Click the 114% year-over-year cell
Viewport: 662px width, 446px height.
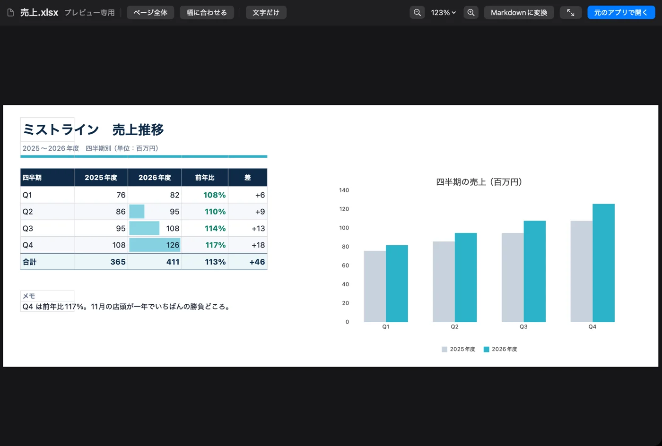pos(205,228)
